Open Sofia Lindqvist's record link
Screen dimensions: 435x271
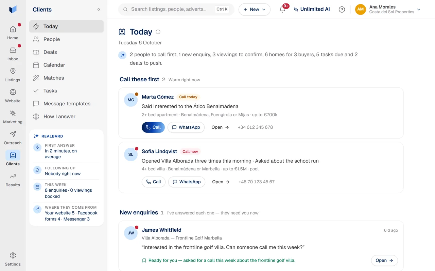221,182
